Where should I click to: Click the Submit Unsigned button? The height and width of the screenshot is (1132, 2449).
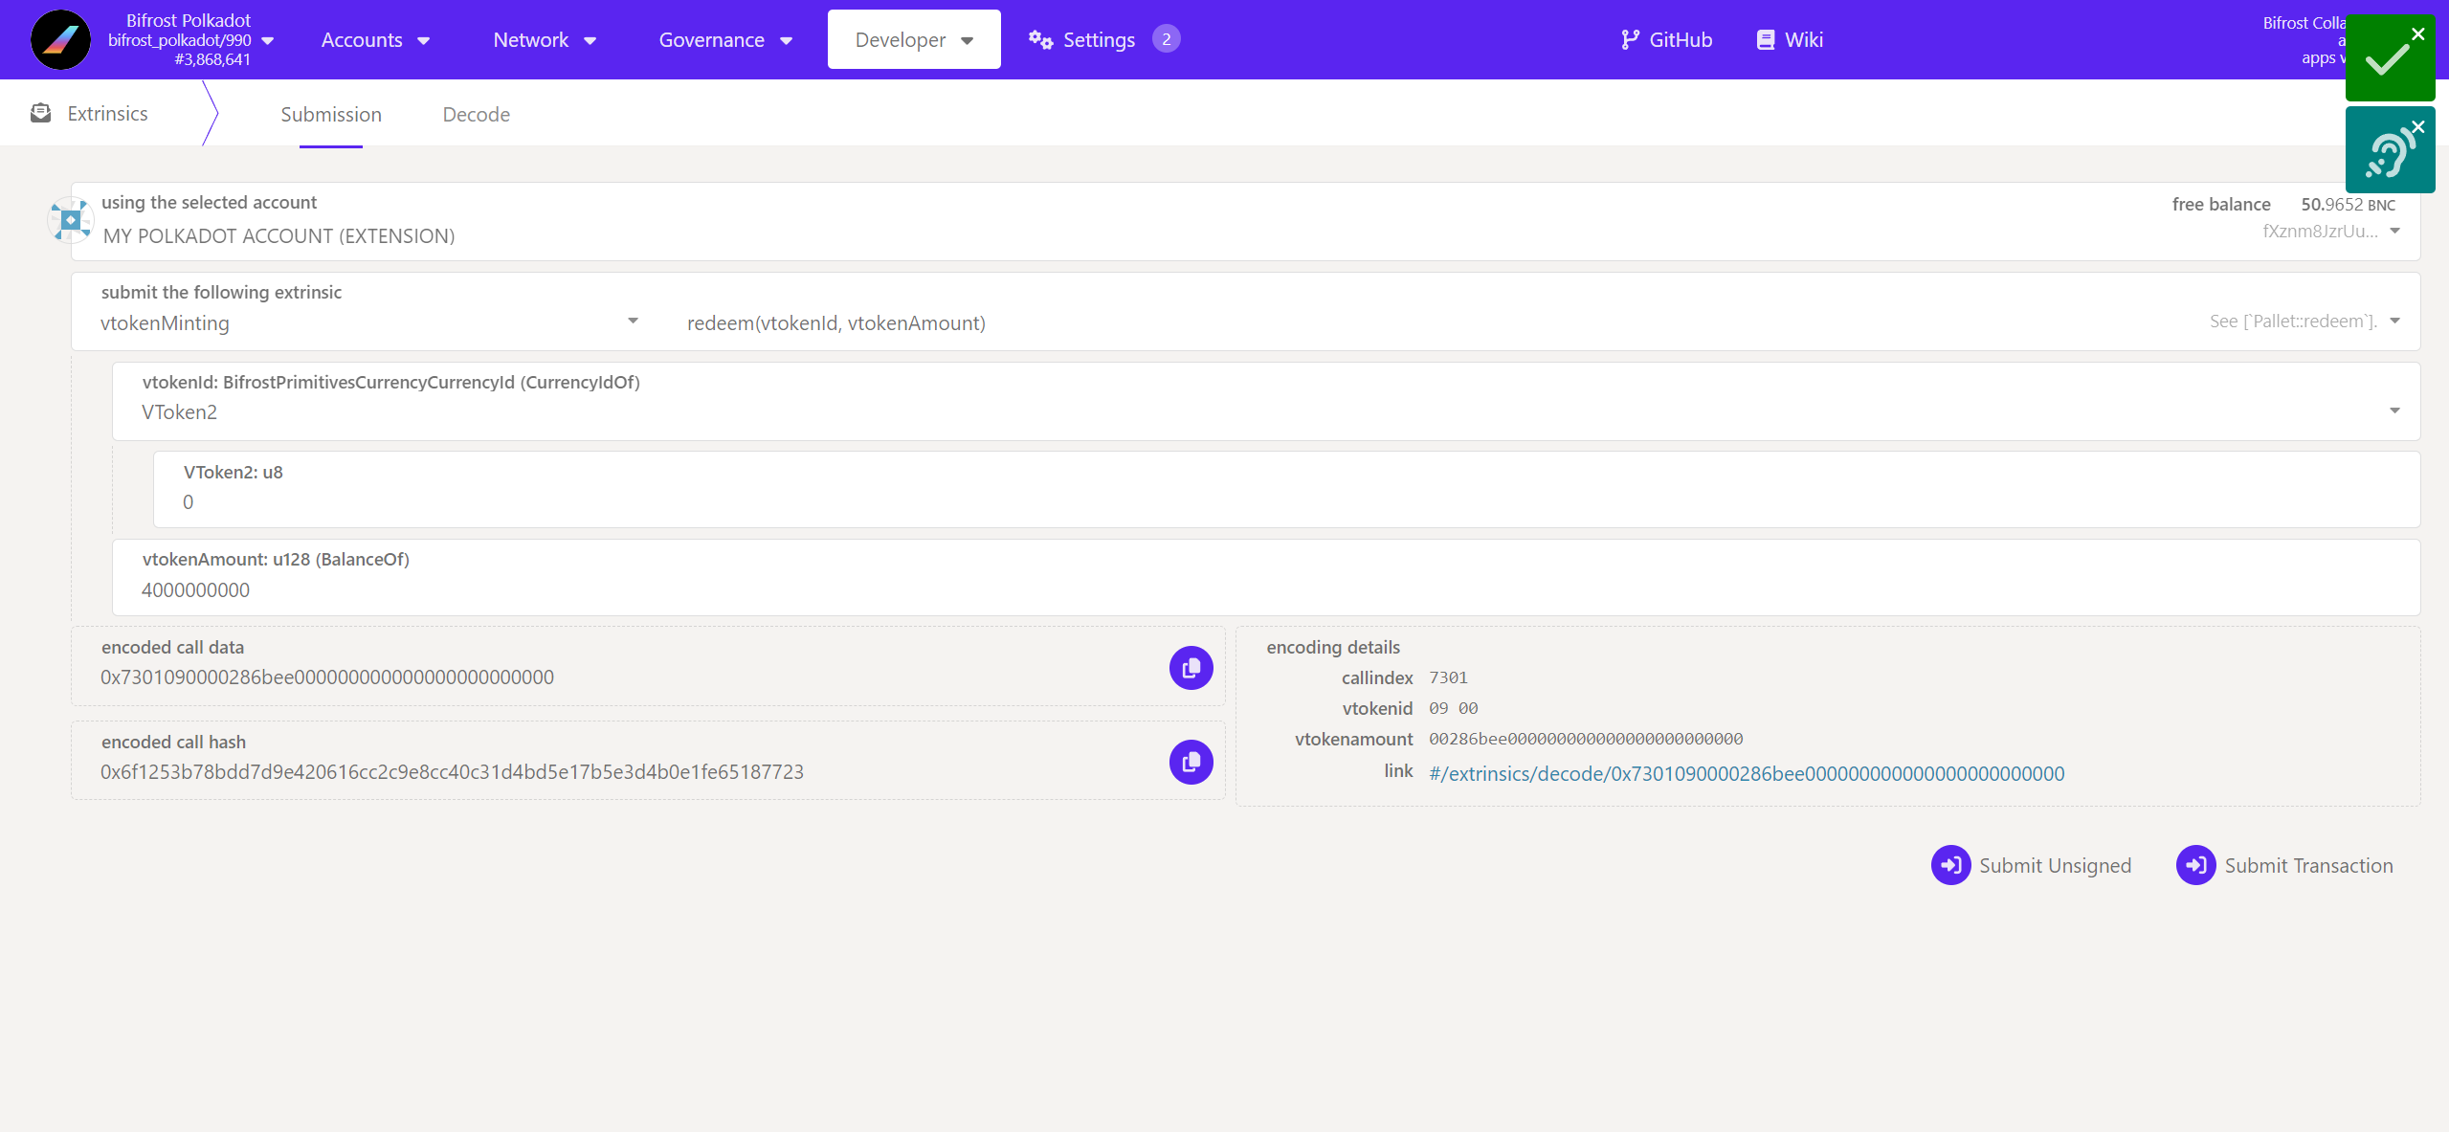click(2031, 866)
